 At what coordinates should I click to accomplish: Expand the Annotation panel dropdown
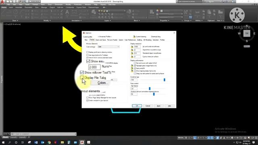click(x=76, y=21)
